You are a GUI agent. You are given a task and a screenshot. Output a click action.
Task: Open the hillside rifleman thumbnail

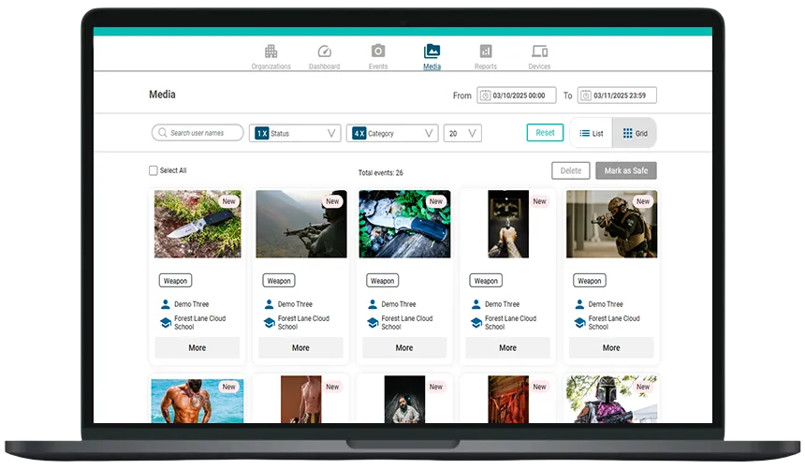pyautogui.click(x=301, y=224)
